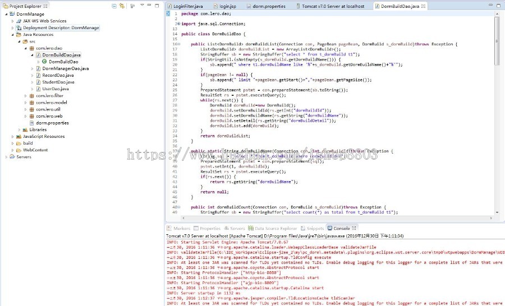Screen dimensions: 505x306
Task: Collapse the com.lero.dao package
Action: (x=25, y=48)
